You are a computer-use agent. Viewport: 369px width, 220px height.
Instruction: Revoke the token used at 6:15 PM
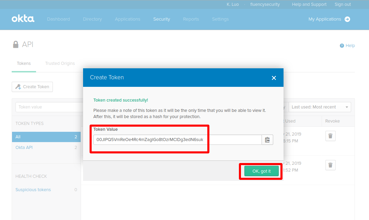click(x=331, y=136)
